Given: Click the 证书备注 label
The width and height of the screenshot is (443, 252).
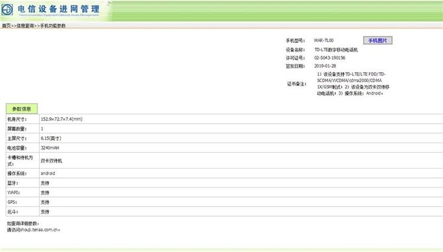Looking at the screenshot, I should (297, 84).
